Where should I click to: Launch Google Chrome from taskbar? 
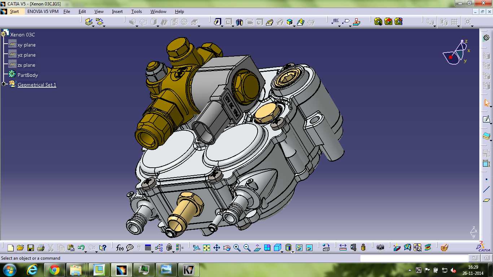(54, 270)
